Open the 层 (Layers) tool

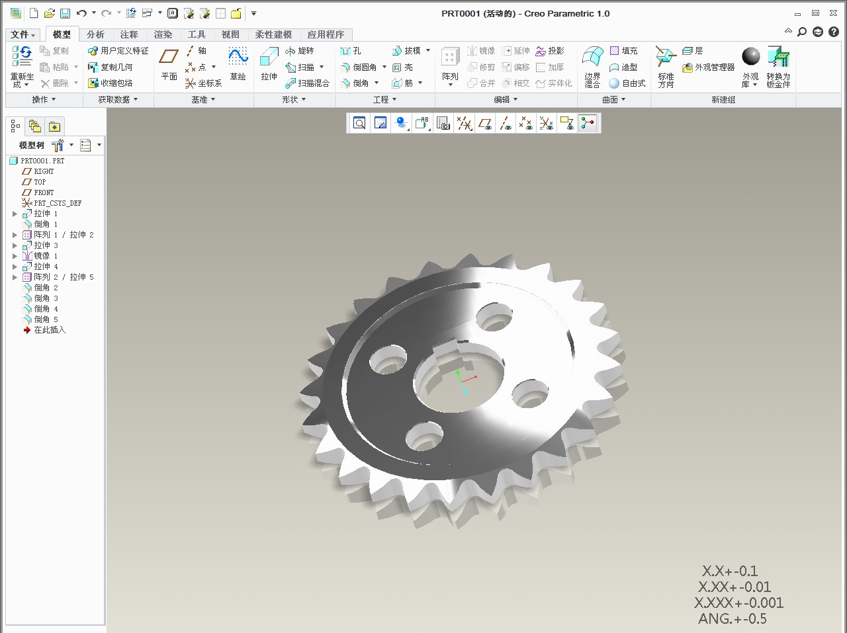(692, 51)
